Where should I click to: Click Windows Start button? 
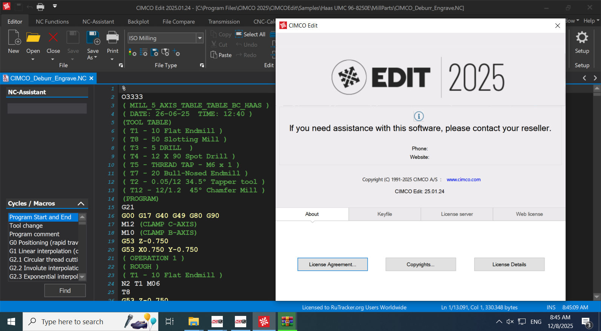[x=11, y=322]
